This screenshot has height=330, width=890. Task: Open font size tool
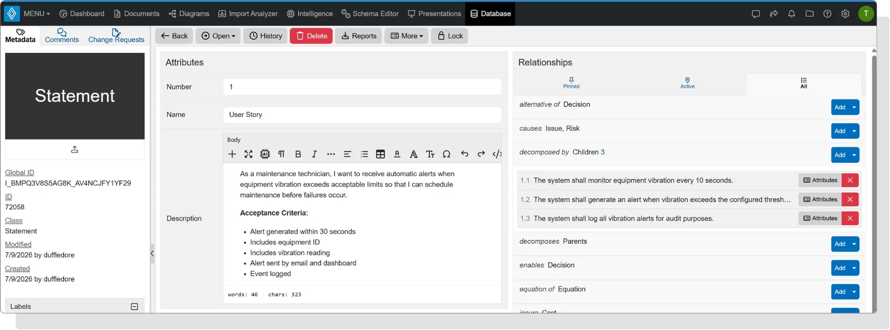430,154
